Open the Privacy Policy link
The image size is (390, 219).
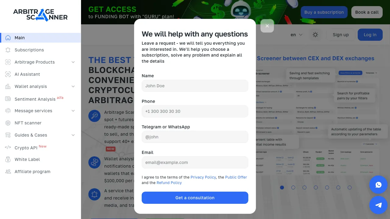203,177
